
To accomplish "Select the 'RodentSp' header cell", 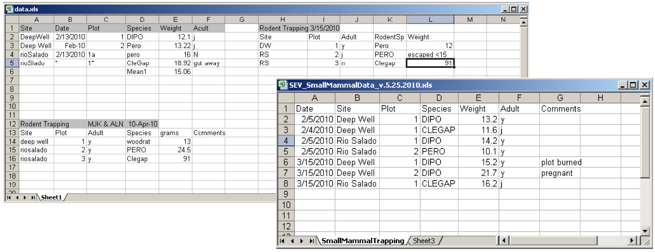I will pyautogui.click(x=389, y=37).
